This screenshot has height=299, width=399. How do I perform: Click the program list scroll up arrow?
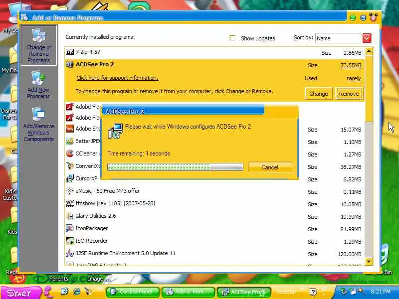tap(369, 51)
